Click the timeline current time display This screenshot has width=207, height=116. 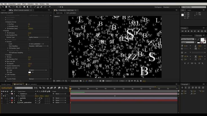click(7, 88)
